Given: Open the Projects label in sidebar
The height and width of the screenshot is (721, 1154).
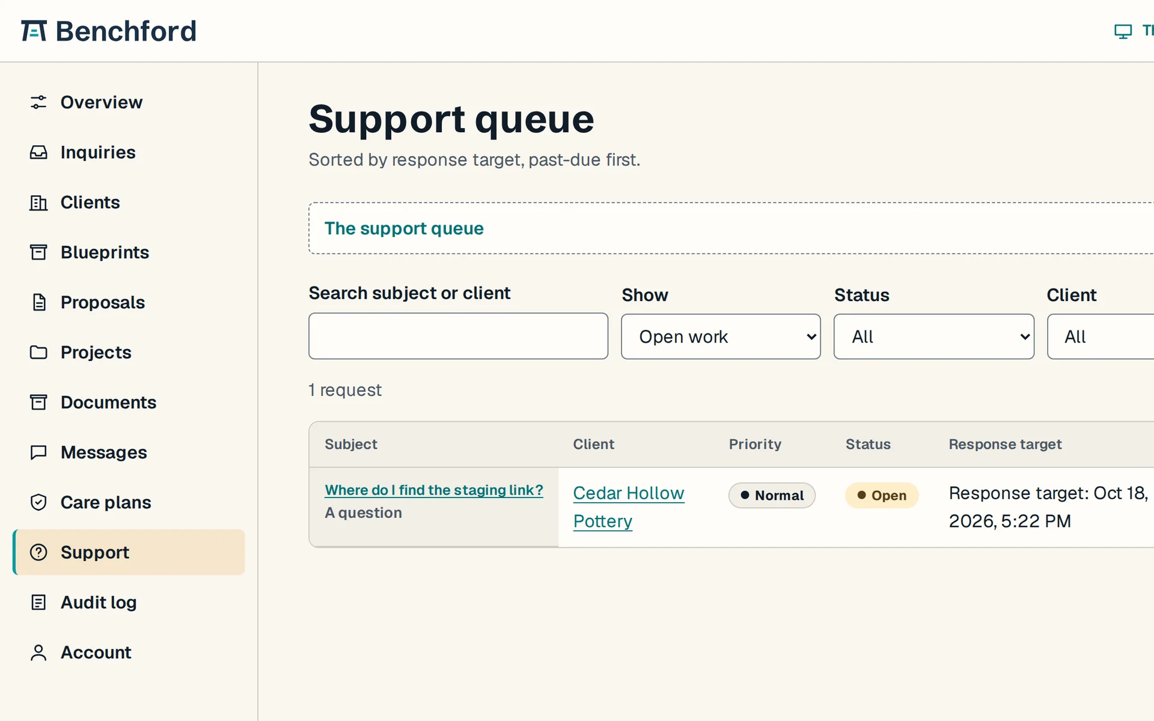Looking at the screenshot, I should (96, 352).
